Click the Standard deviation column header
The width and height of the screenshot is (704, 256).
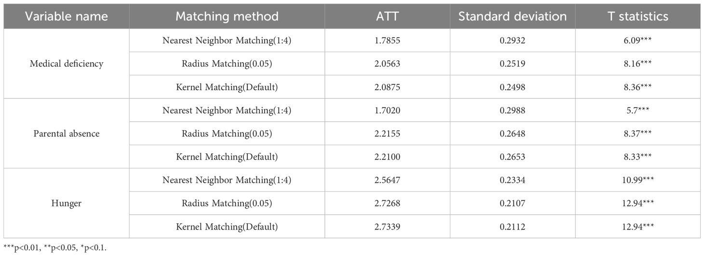(x=512, y=16)
